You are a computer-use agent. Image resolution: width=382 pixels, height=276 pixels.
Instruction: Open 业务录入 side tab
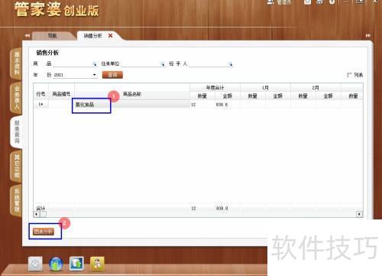click(17, 98)
